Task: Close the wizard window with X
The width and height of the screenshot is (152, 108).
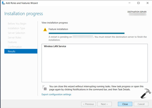Action: pos(148,3)
